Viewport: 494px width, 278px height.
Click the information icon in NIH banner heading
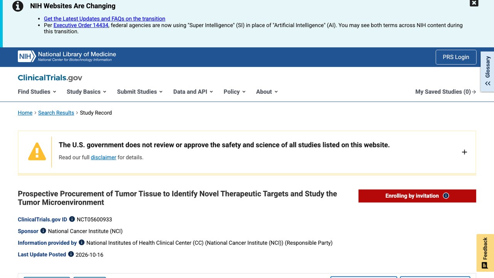[18, 6]
